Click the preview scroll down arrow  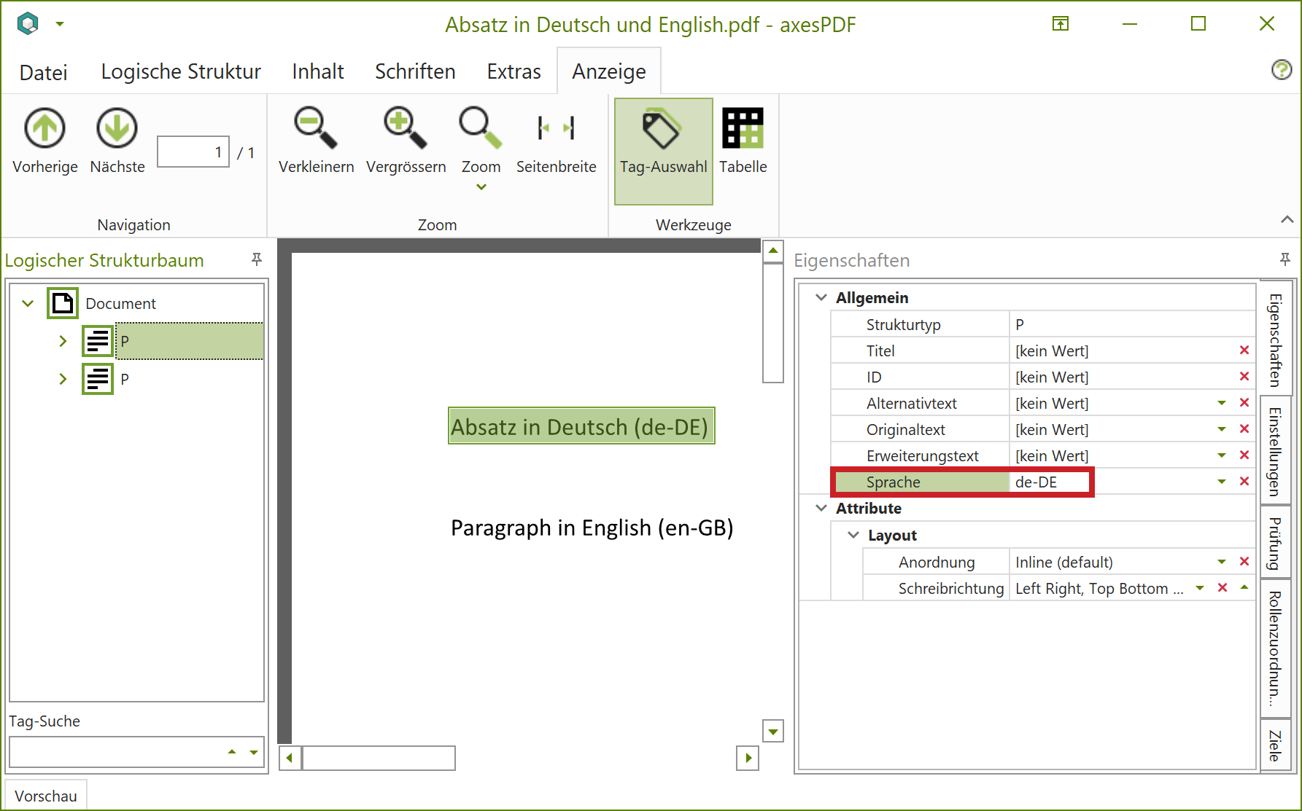(x=773, y=731)
